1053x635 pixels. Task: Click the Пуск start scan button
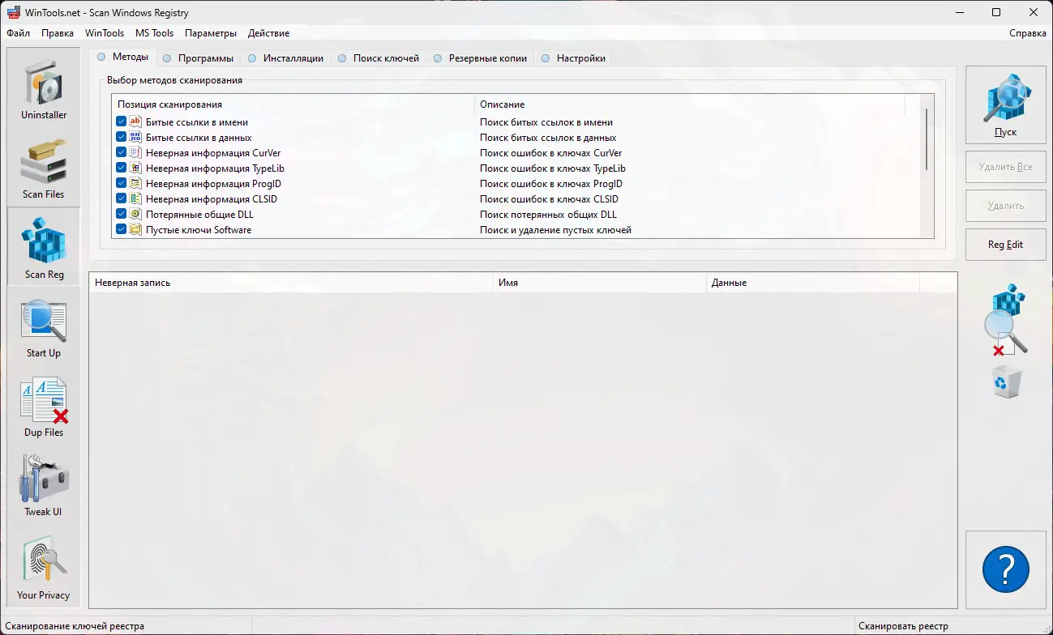tap(1005, 105)
